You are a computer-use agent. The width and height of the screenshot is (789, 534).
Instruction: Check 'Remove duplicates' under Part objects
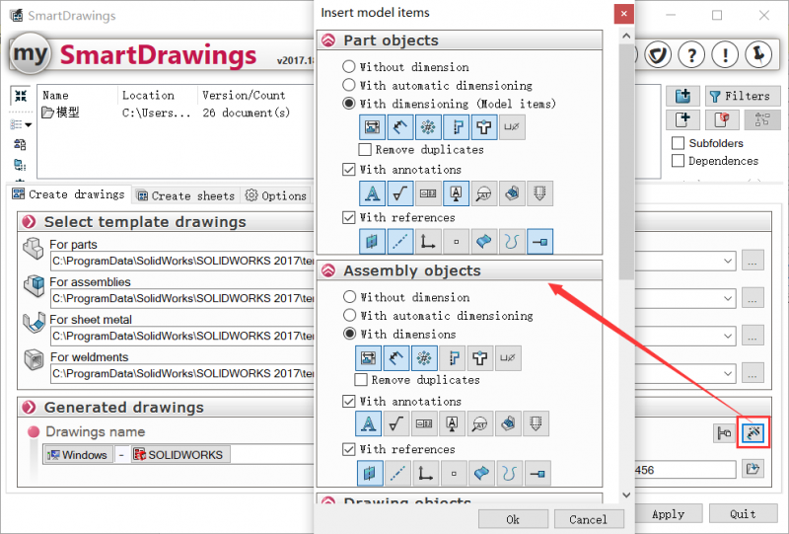[365, 150]
